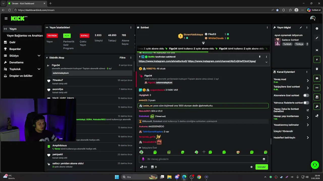Click the chat panel scrollbar
The height and width of the screenshot is (181, 323).
[271, 141]
